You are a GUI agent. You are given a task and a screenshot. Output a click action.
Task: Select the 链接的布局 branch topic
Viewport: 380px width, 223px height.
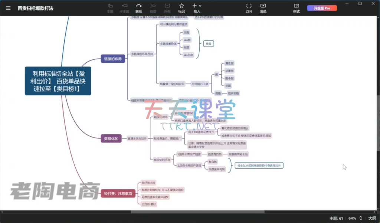coord(113,59)
